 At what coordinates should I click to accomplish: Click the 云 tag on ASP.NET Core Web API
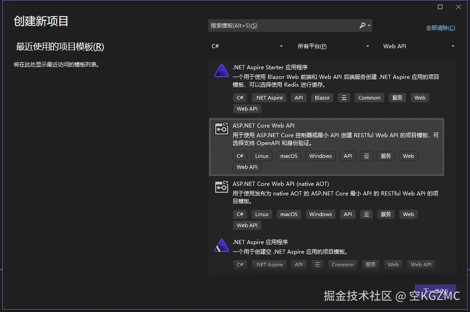366,156
